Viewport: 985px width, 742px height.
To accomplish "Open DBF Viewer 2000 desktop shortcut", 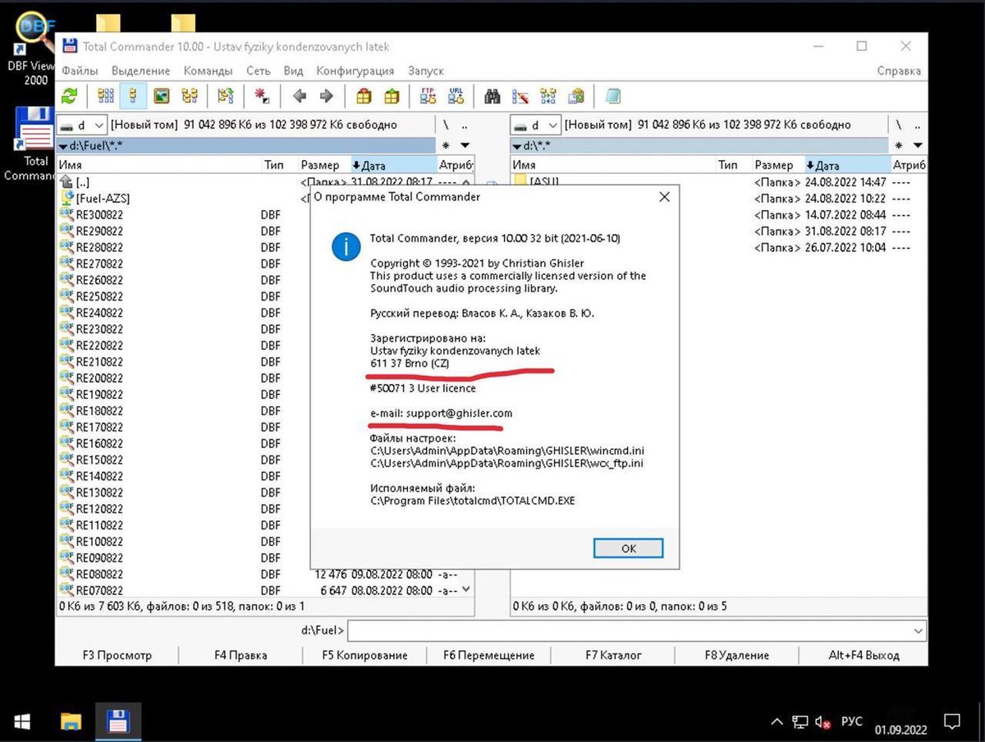I will point(33,49).
